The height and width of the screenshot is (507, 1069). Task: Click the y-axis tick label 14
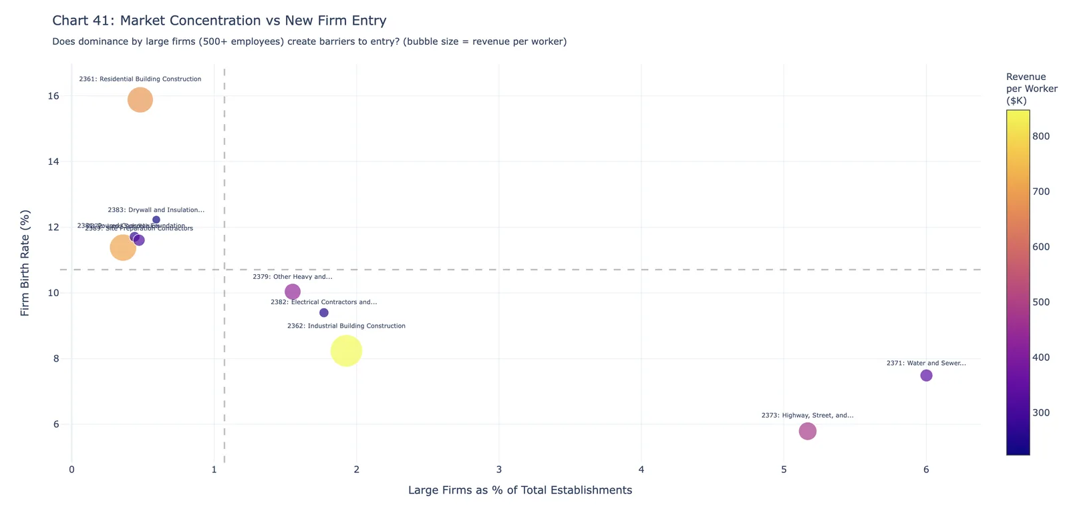53,161
